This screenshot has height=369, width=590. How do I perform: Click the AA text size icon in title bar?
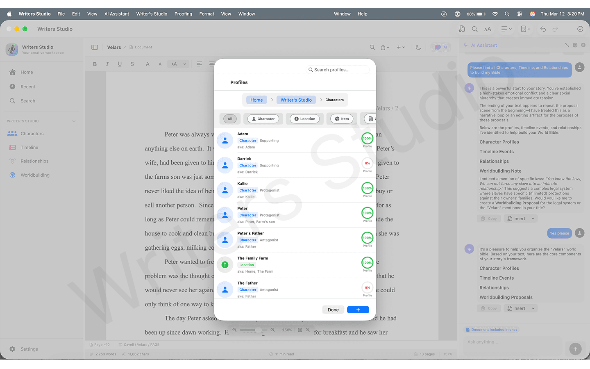pyautogui.click(x=488, y=29)
